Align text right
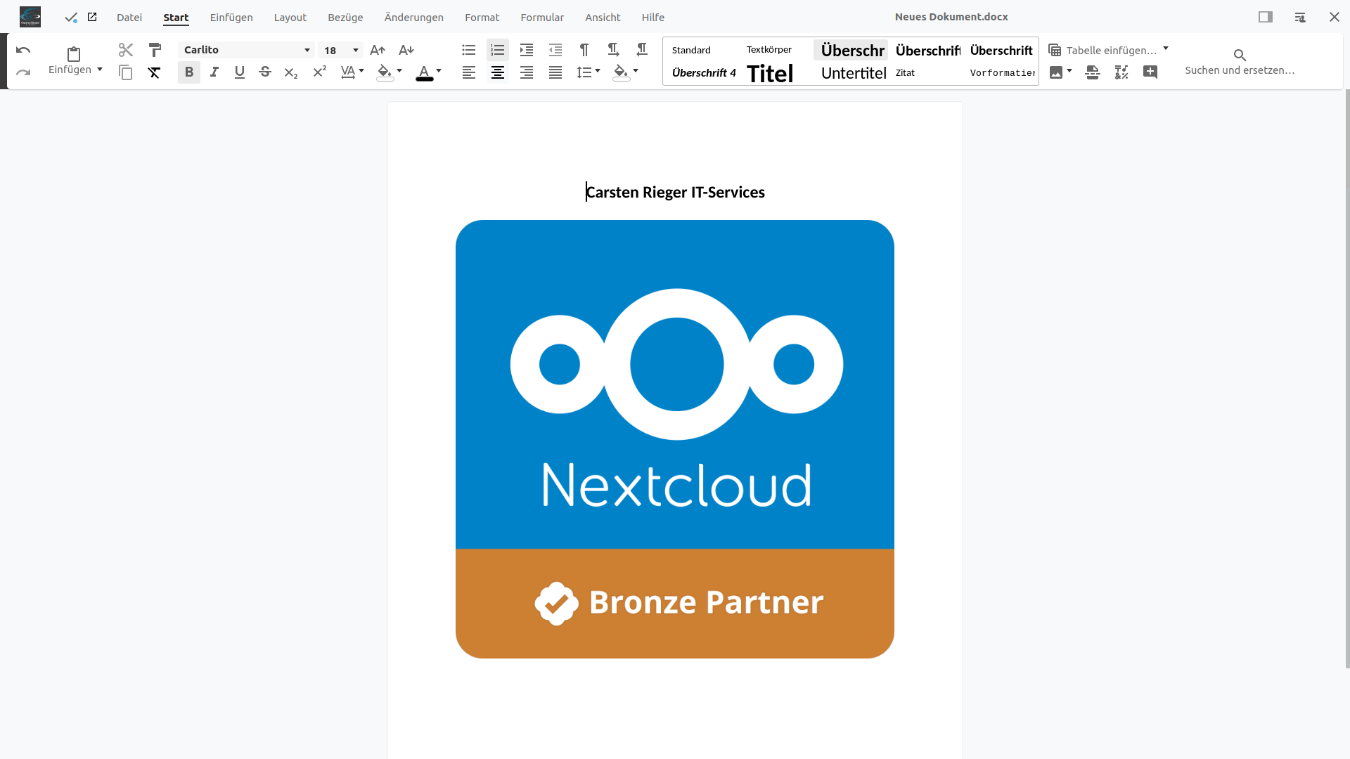 pyautogui.click(x=527, y=72)
